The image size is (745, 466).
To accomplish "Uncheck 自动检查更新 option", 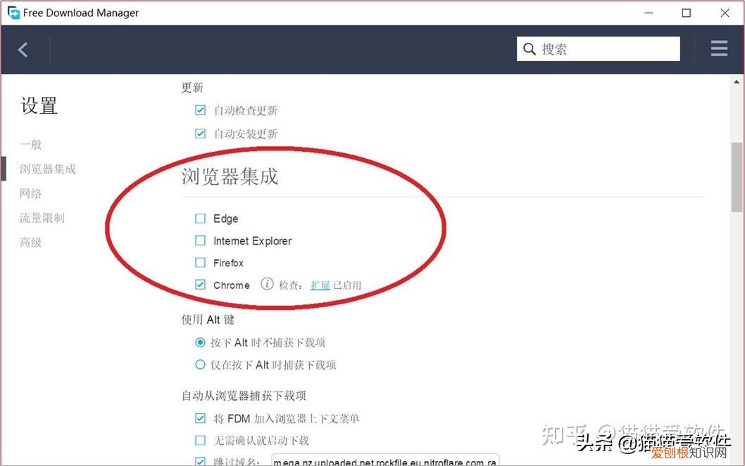I will pos(200,110).
